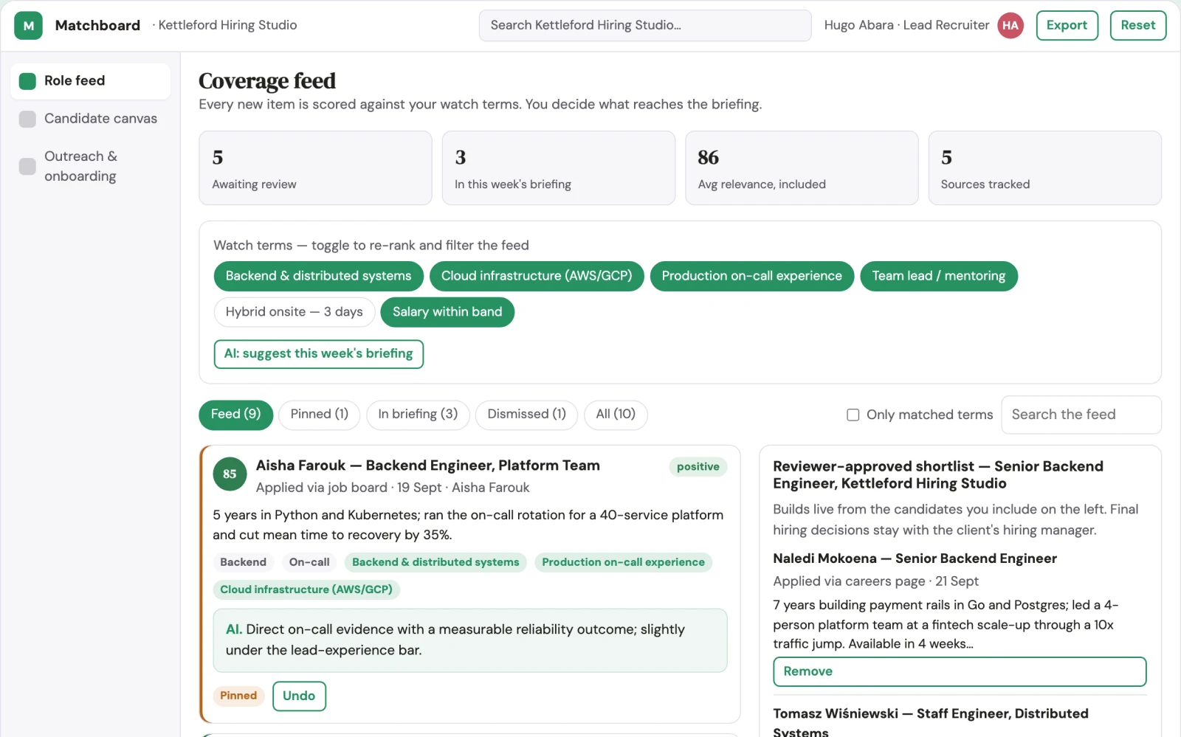Open Role feed in the sidebar
This screenshot has height=737, width=1181.
[90, 81]
